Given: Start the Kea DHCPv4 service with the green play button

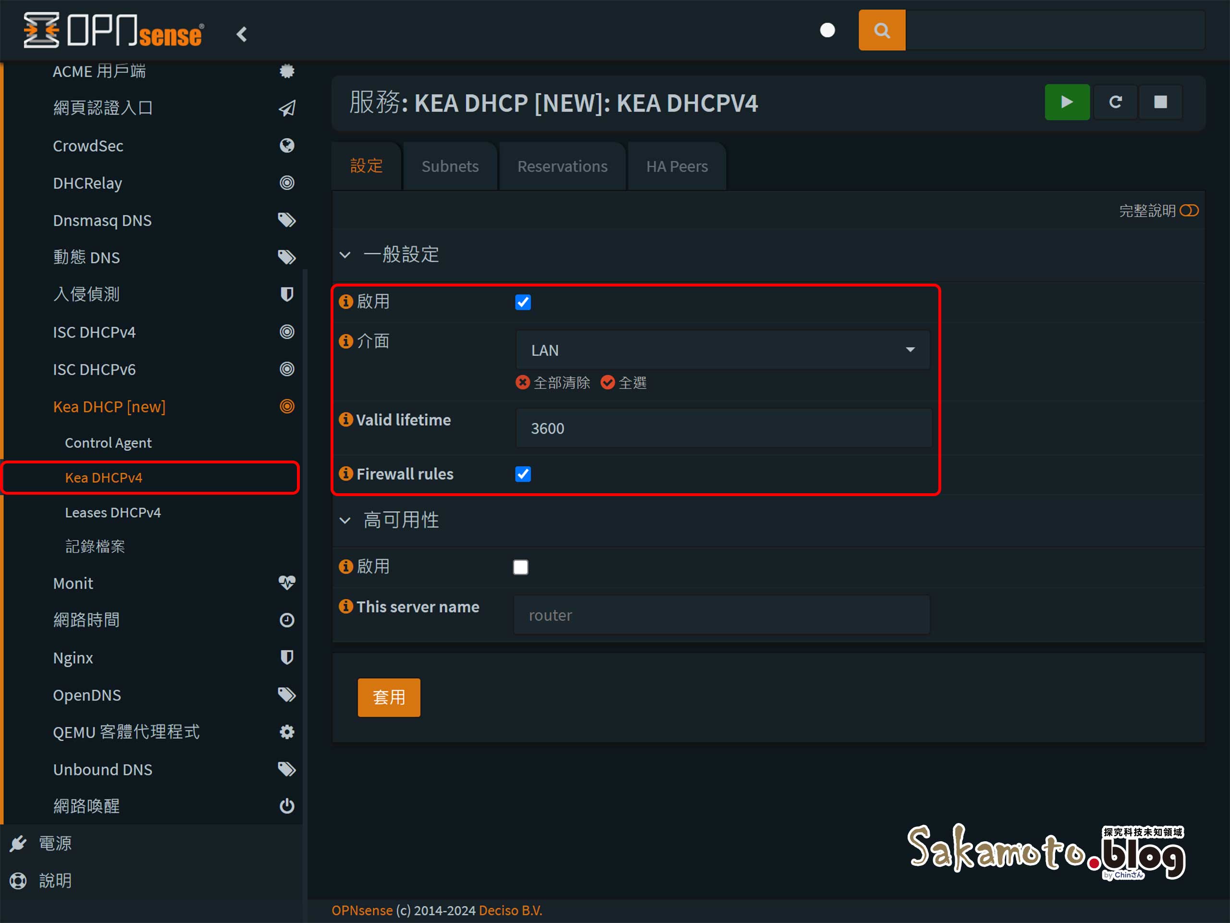Looking at the screenshot, I should 1067,102.
